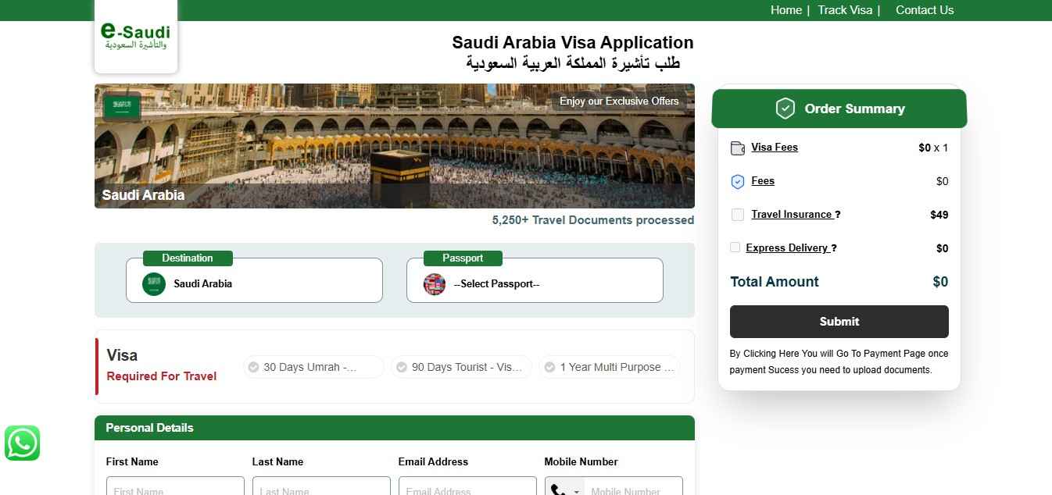Click the Fees shield icon
Image resolution: width=1052 pixels, height=495 pixels.
[x=737, y=181]
